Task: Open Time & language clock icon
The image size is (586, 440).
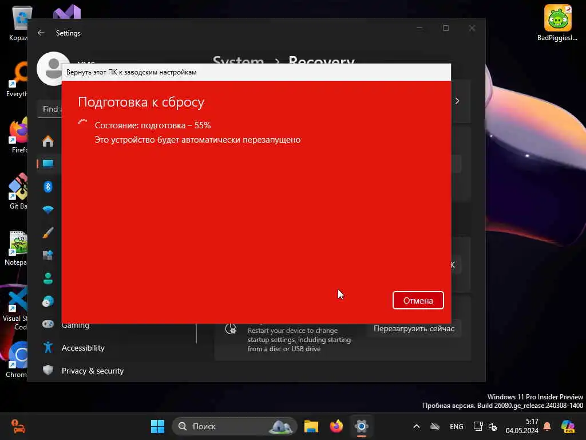Action: point(48,301)
